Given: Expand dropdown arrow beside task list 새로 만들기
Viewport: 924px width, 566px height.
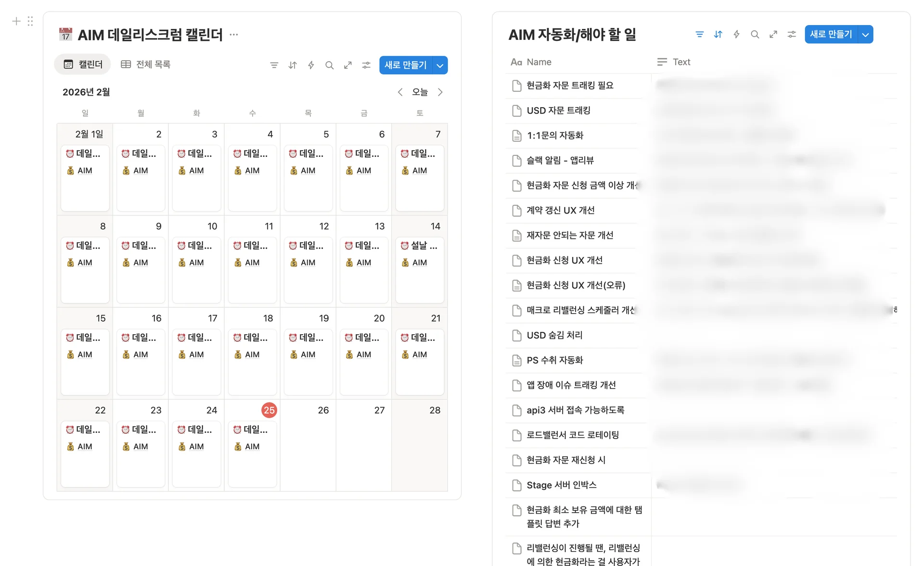Looking at the screenshot, I should (x=865, y=35).
